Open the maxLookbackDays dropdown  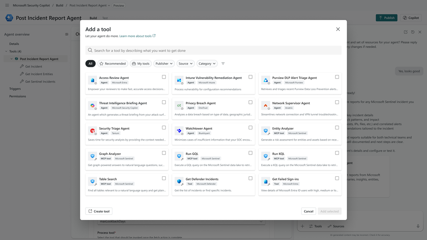tap(181, 222)
